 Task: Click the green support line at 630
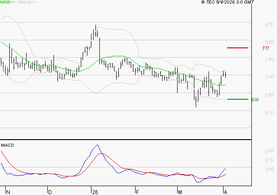pyautogui.click(x=238, y=99)
